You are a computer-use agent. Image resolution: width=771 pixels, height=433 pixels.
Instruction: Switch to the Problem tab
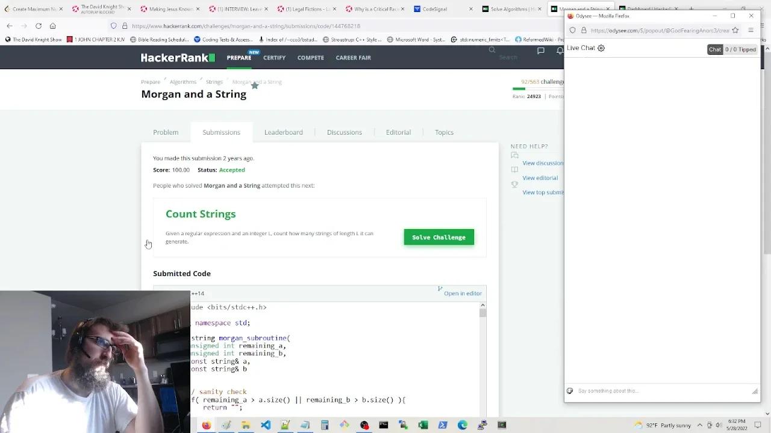(x=166, y=132)
